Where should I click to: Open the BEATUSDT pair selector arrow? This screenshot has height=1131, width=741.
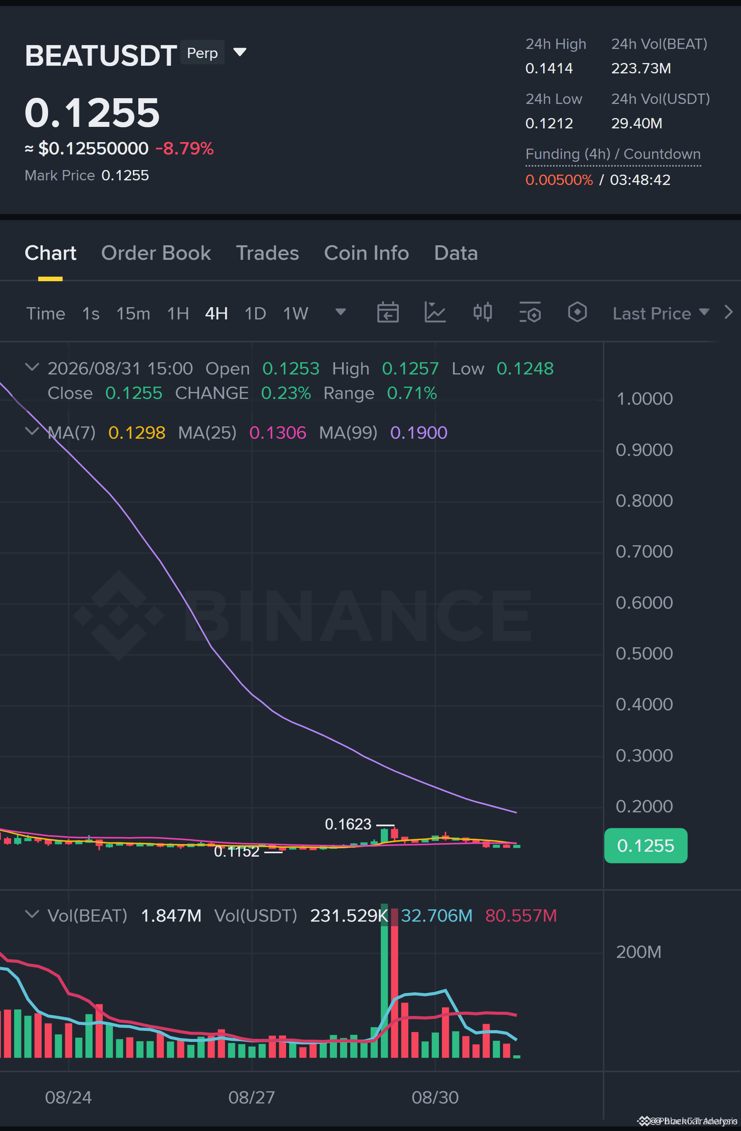[240, 52]
